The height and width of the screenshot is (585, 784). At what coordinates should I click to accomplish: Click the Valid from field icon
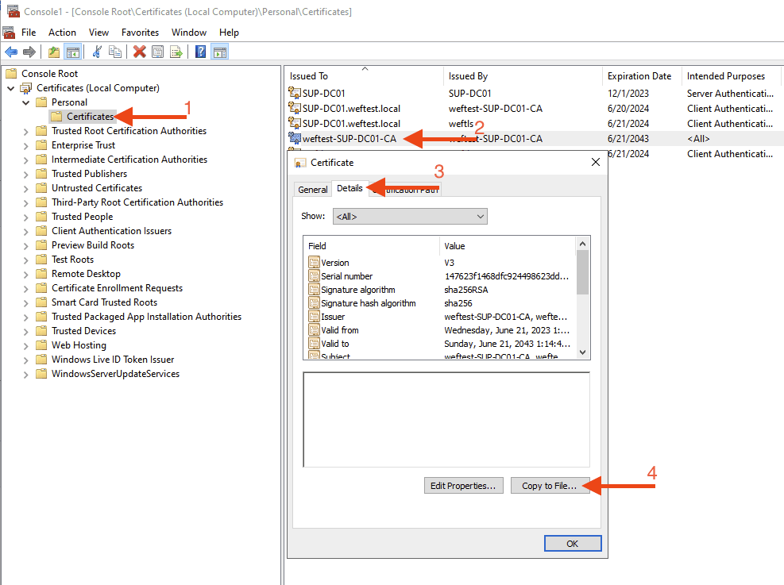pos(314,329)
